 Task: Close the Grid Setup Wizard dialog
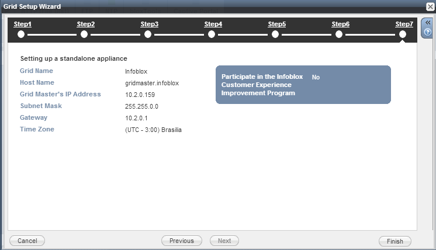coord(430,6)
